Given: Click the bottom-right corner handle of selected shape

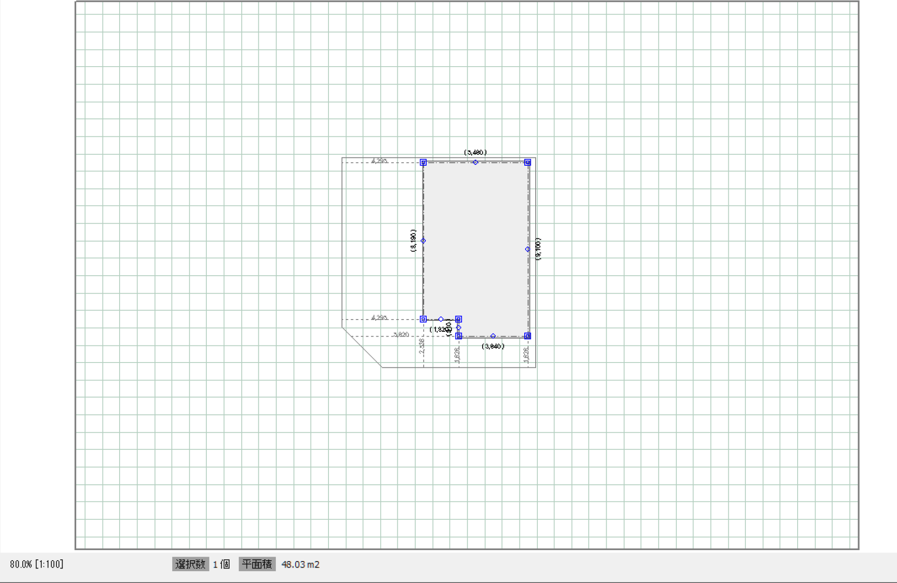Looking at the screenshot, I should [x=528, y=336].
